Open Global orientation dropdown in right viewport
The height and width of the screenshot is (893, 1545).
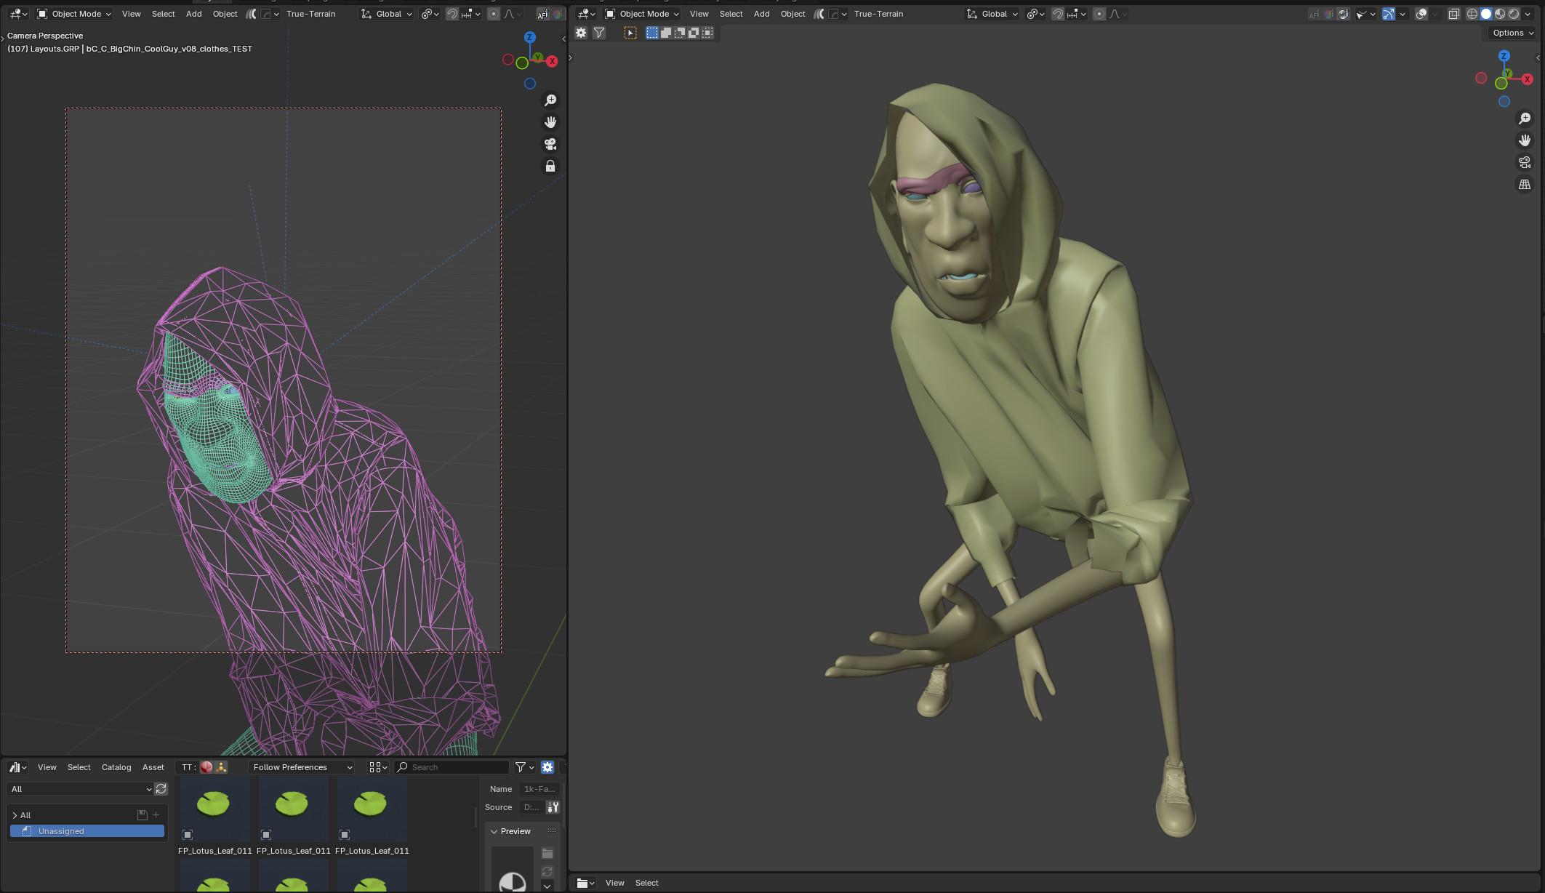point(992,14)
